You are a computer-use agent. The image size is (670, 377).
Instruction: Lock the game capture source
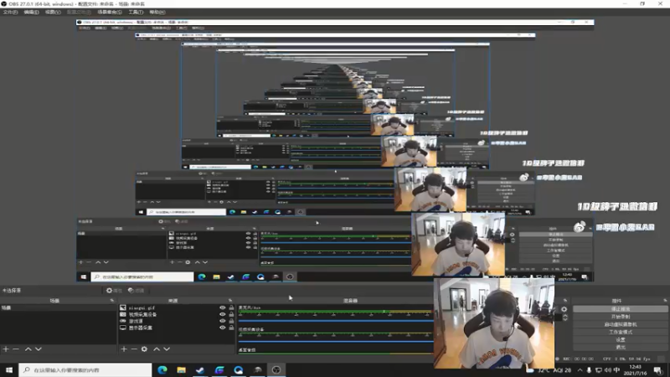tap(231, 321)
